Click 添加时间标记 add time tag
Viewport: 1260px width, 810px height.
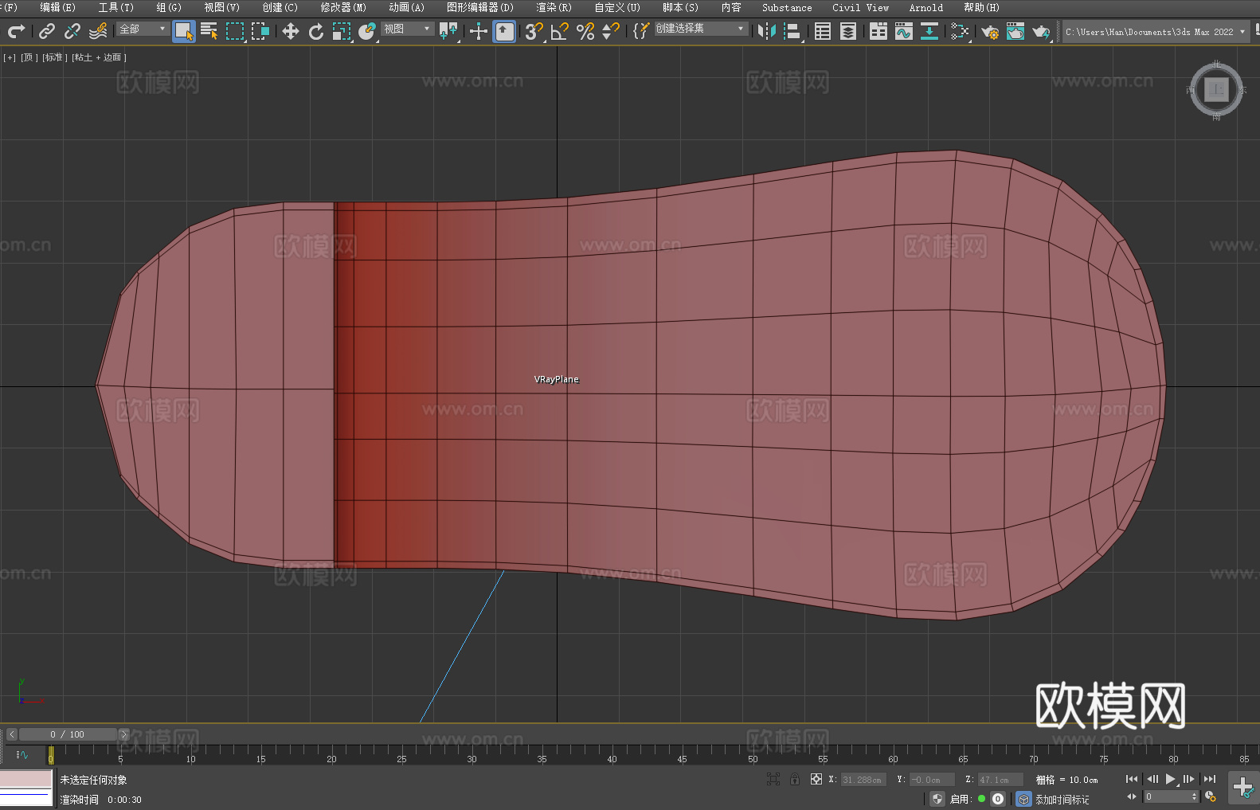coord(1062,799)
